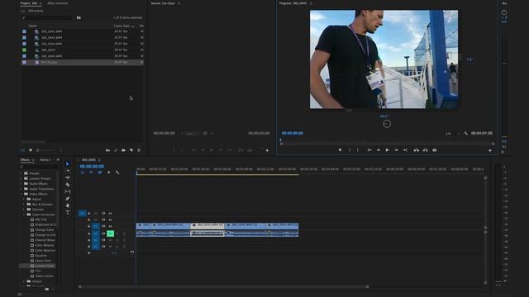Viewport: 529px width, 297px height.
Task: Choose the Ripple Edit tool
Action: 68,177
